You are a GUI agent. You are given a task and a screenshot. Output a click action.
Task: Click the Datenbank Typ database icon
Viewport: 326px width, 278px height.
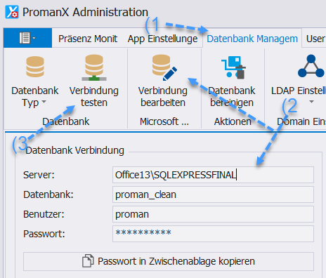pos(35,67)
